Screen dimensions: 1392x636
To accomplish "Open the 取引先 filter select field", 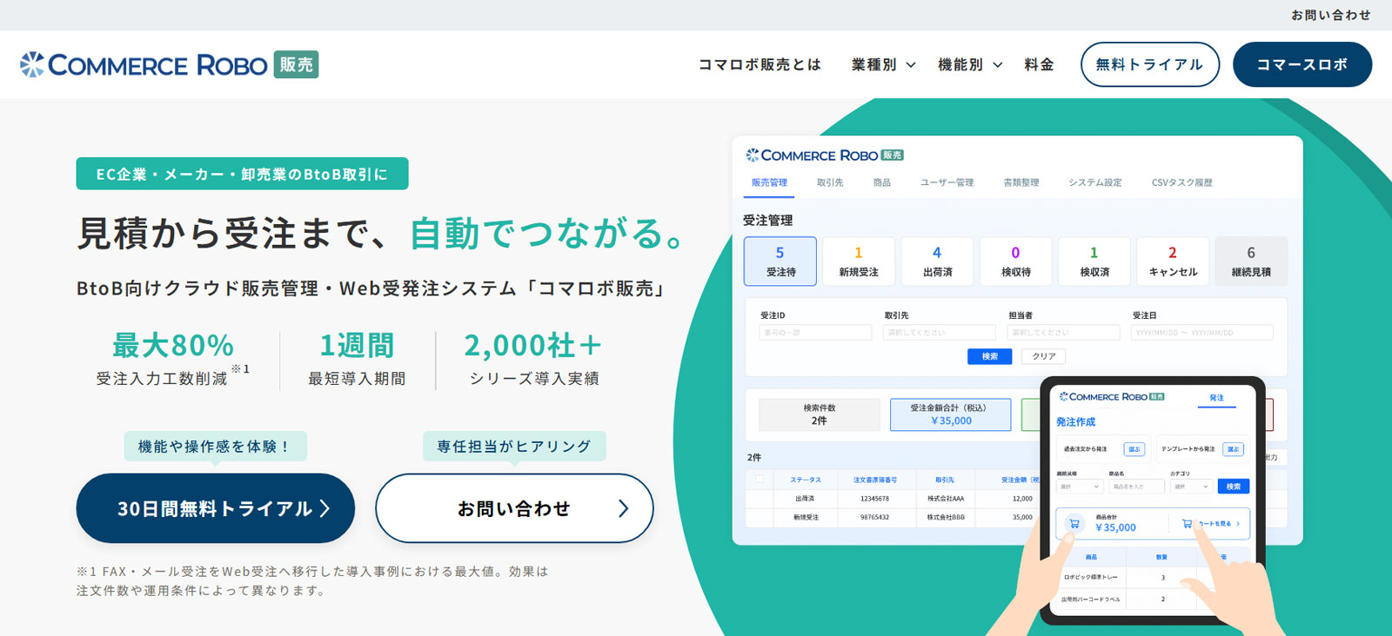I will [x=940, y=333].
